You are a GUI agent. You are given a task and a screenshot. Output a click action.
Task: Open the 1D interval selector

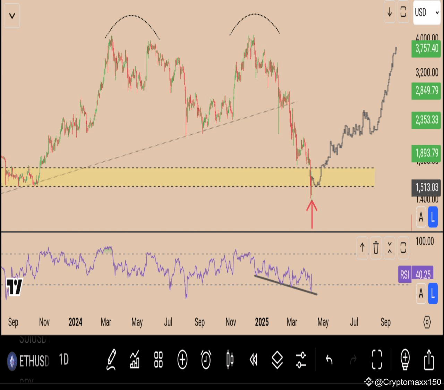64,360
